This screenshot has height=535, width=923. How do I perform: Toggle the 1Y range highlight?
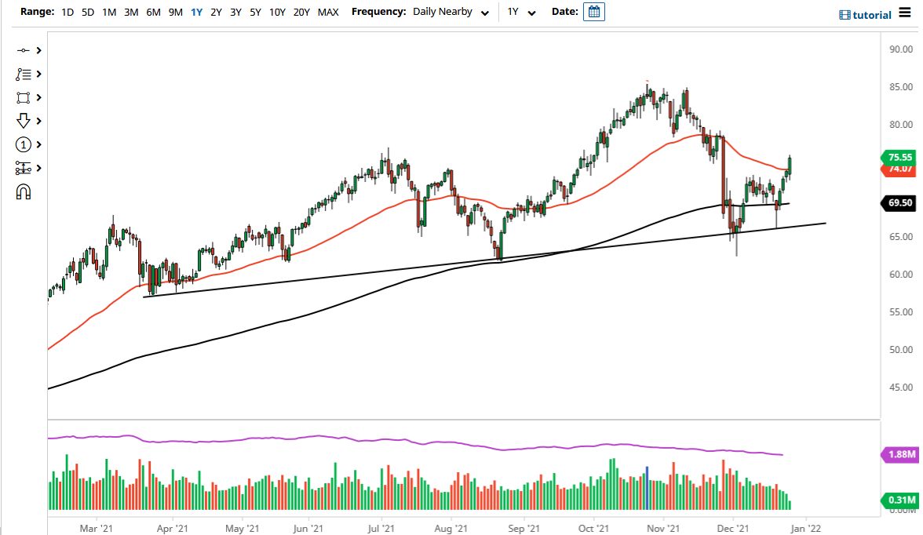coord(196,12)
